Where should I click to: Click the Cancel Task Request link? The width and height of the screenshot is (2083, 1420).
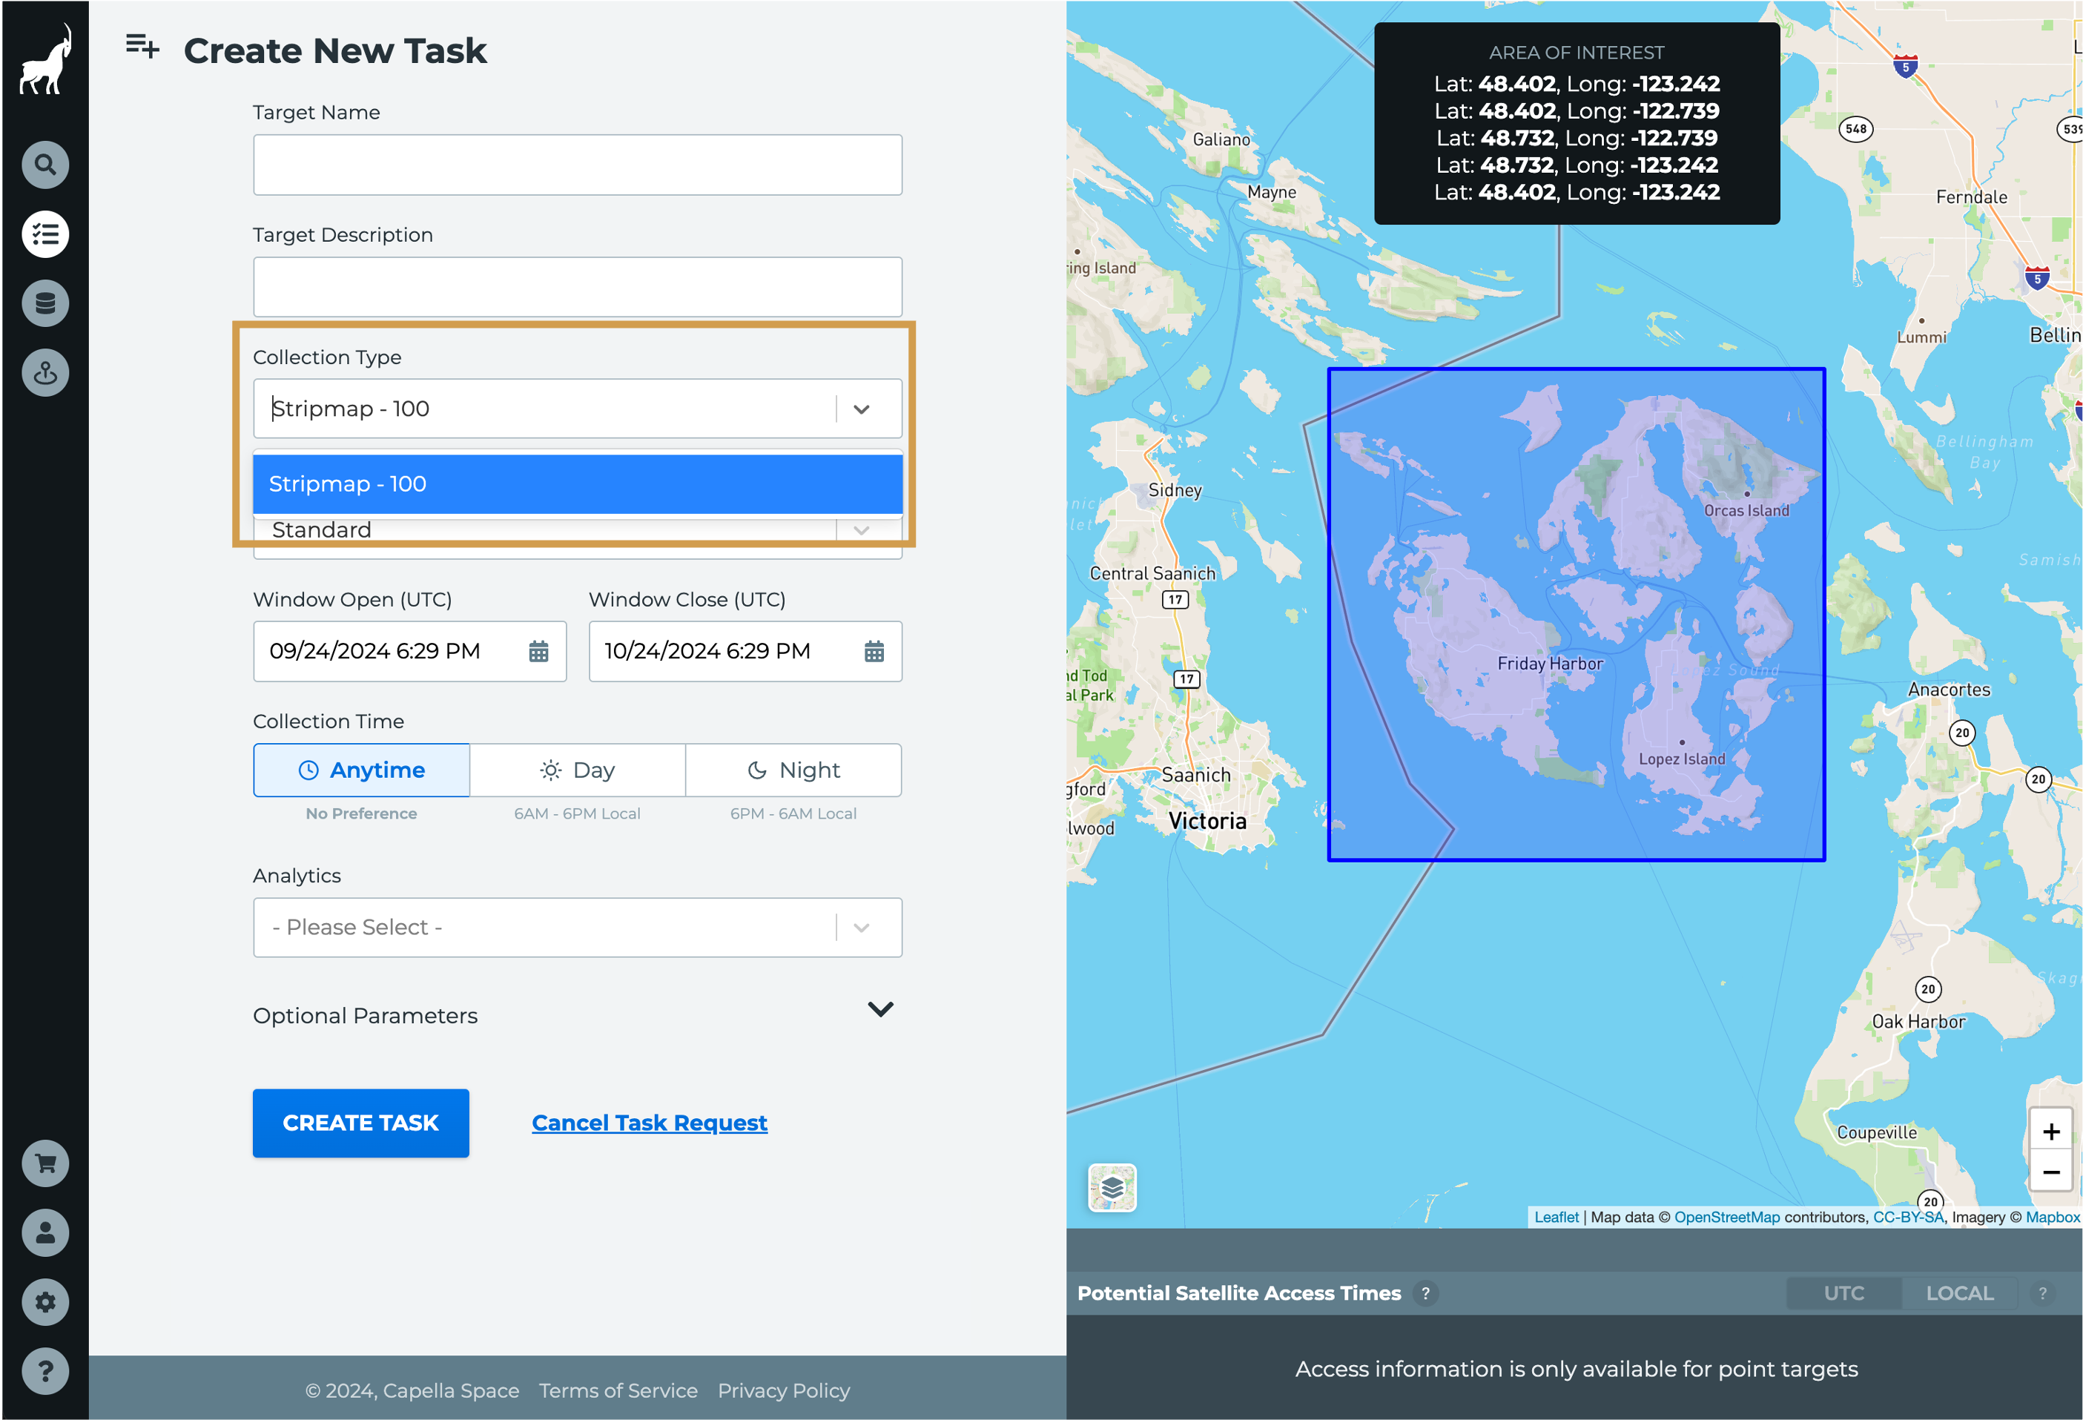649,1123
